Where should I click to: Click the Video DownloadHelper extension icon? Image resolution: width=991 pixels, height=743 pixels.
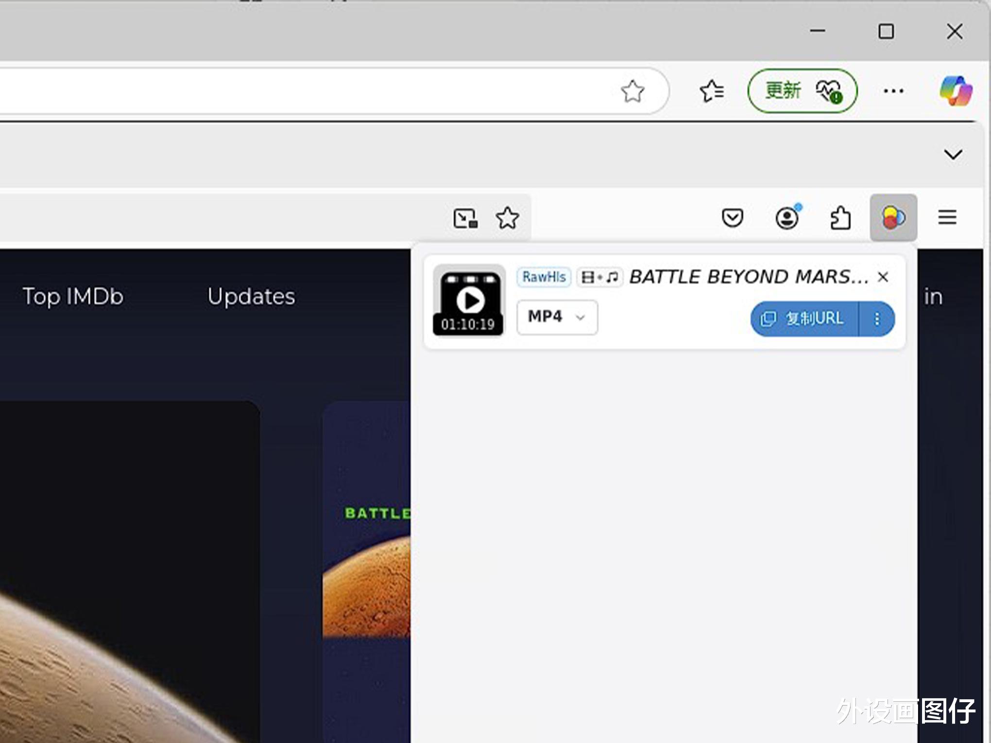point(893,218)
